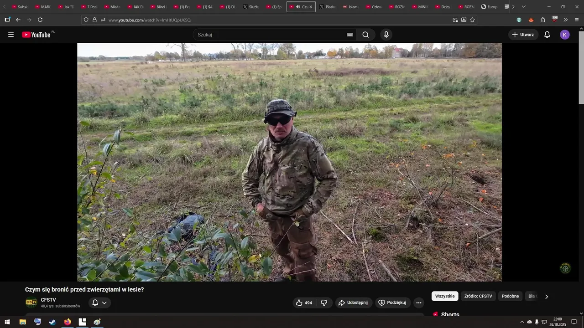The image size is (584, 328).
Task: Click the browser back arrow
Action: click(x=18, y=20)
